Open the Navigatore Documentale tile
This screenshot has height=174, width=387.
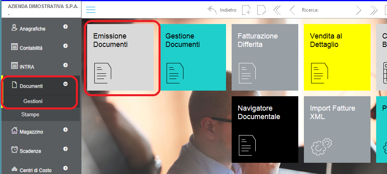(x=265, y=129)
